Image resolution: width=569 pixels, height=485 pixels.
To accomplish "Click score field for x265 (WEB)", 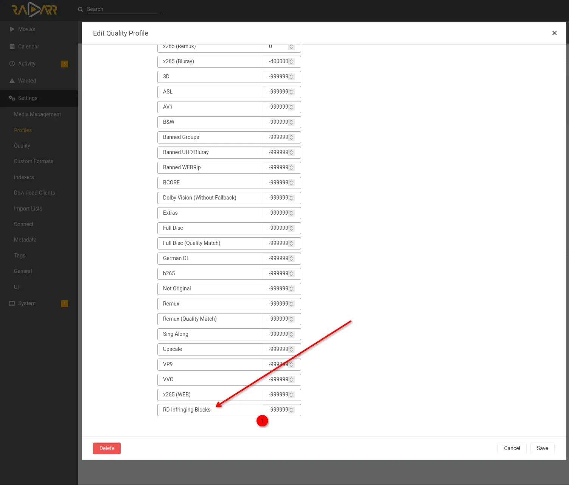I will tap(282, 395).
